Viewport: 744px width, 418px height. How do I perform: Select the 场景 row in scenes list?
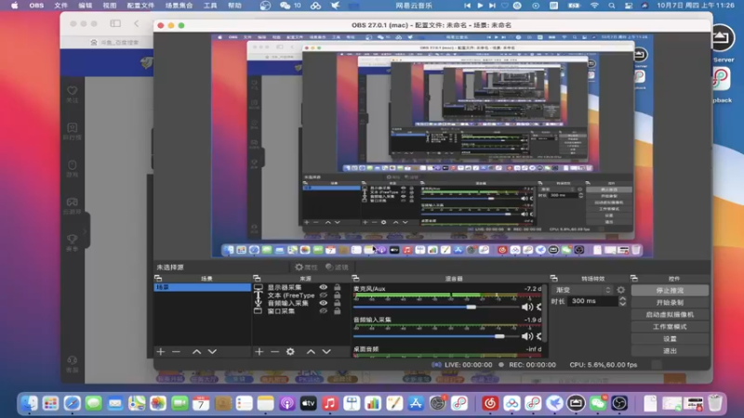click(x=203, y=287)
